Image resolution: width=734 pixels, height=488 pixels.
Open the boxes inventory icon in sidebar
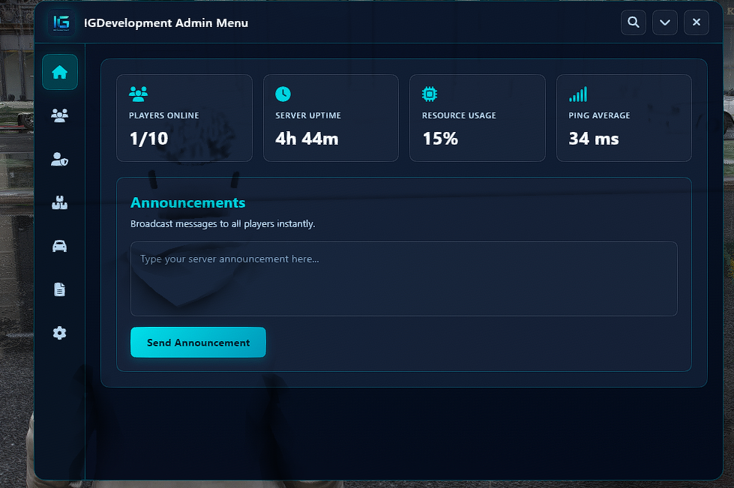(59, 202)
